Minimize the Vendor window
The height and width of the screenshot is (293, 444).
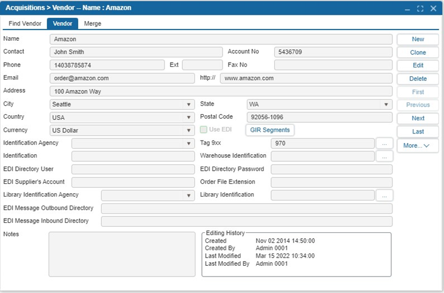coord(407,8)
